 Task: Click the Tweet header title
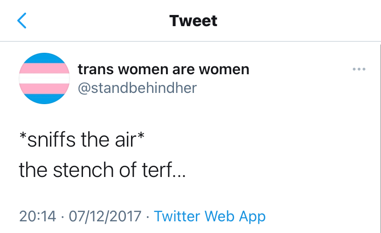coord(193,21)
